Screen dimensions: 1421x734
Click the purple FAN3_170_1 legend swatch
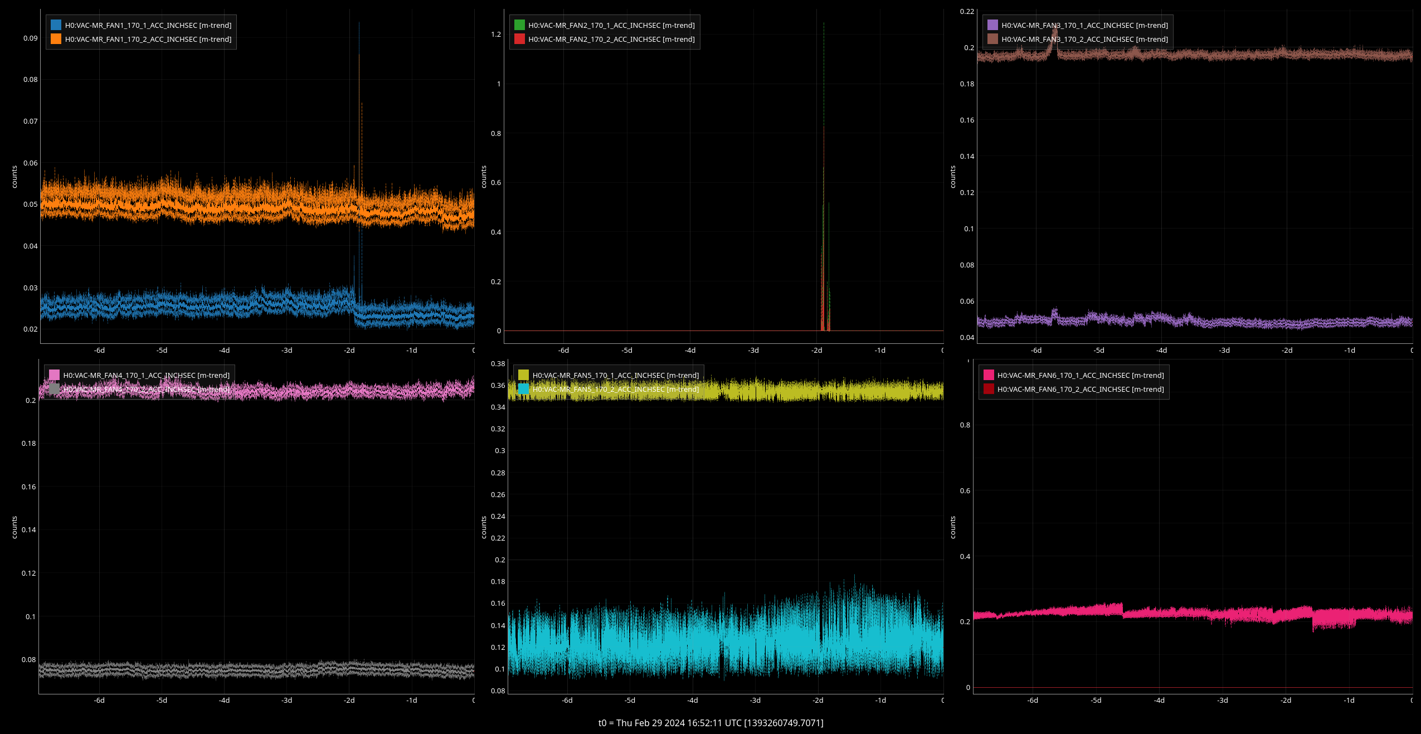(x=992, y=25)
